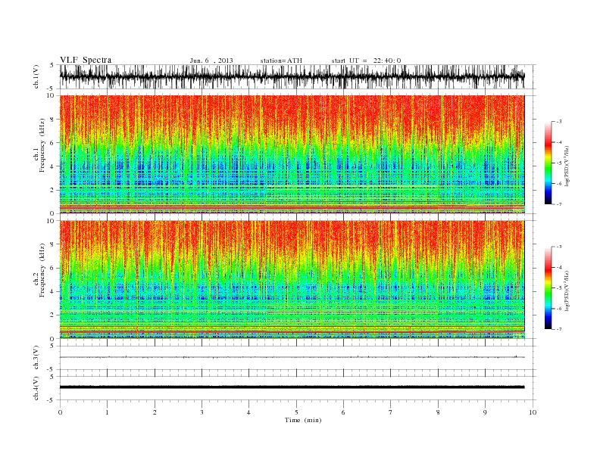The height and width of the screenshot is (463, 600).
Task: Click the ch.2 colorbar "log(PSD)(V²/Hz)" label
Action: pyautogui.click(x=567, y=291)
